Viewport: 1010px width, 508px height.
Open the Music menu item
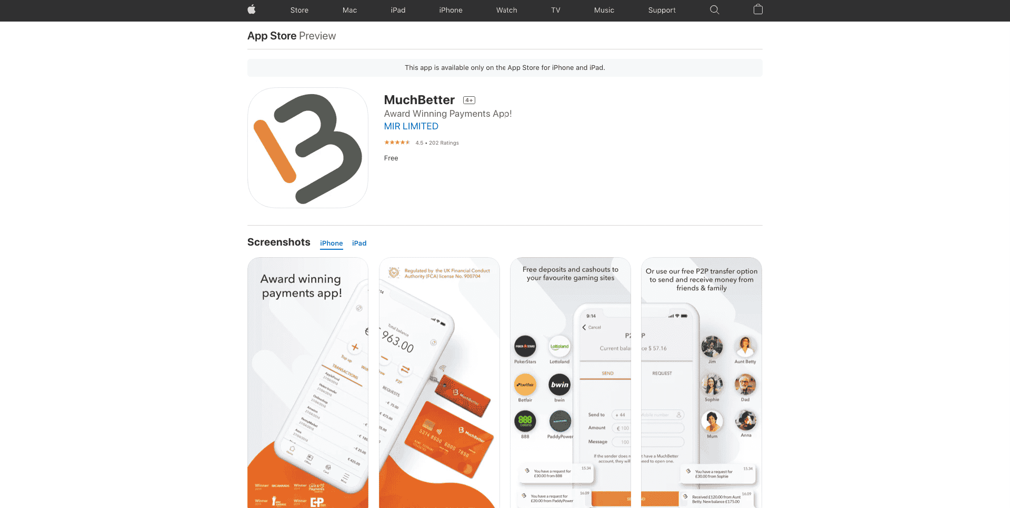pos(604,10)
